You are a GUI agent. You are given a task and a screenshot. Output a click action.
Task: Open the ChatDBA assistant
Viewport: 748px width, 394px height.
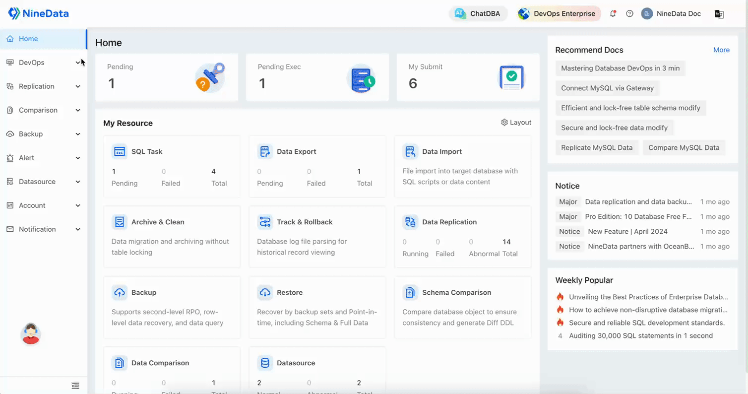(x=478, y=14)
